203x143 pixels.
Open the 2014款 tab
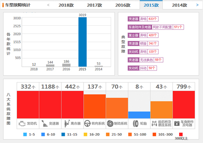click(x=180, y=5)
